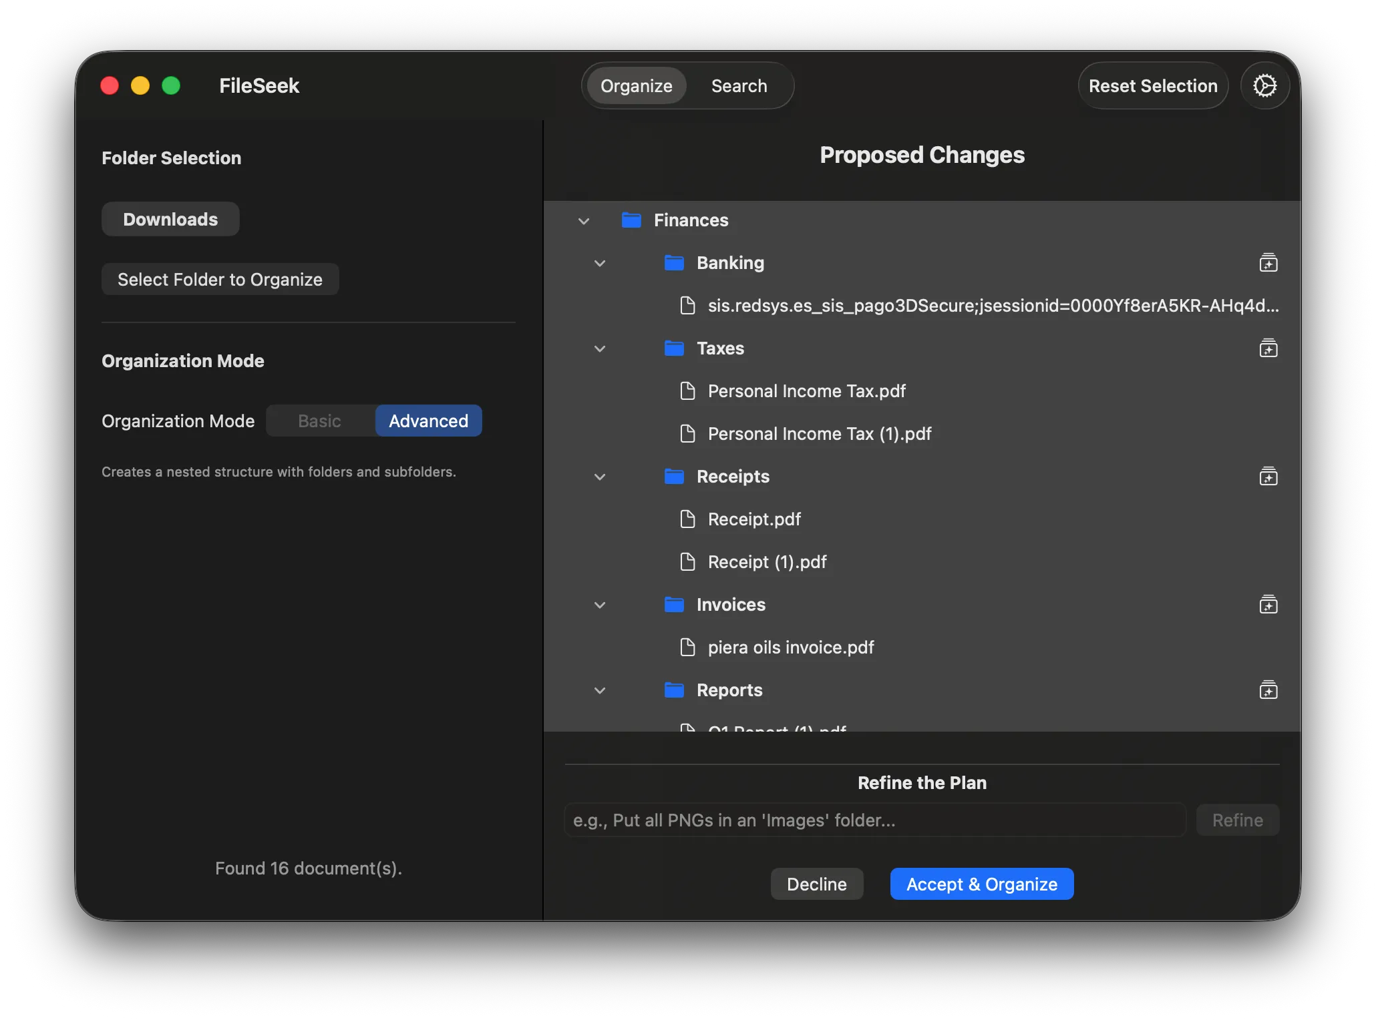Collapse the Finances folder chevron
The width and height of the screenshot is (1376, 1020).
pos(584,221)
